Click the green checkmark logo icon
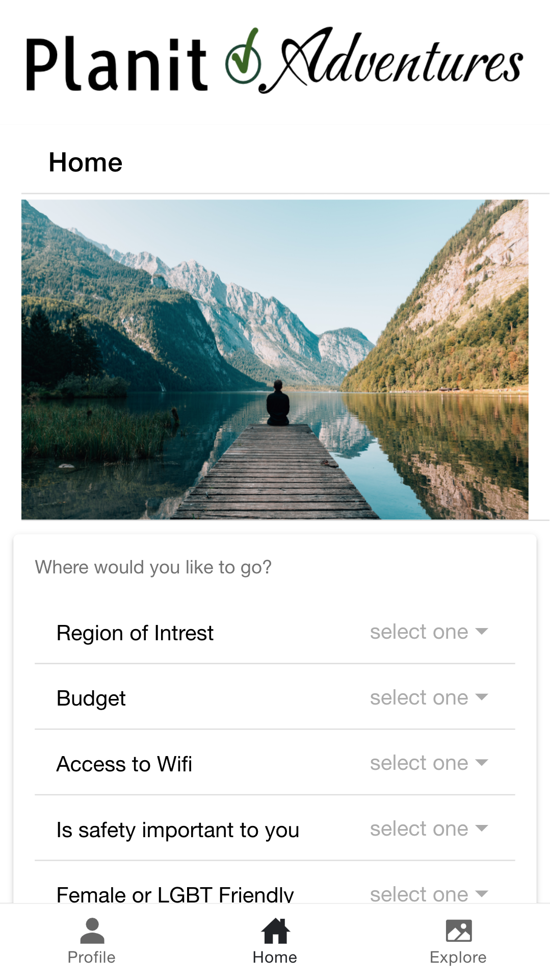550x979 pixels. click(243, 61)
